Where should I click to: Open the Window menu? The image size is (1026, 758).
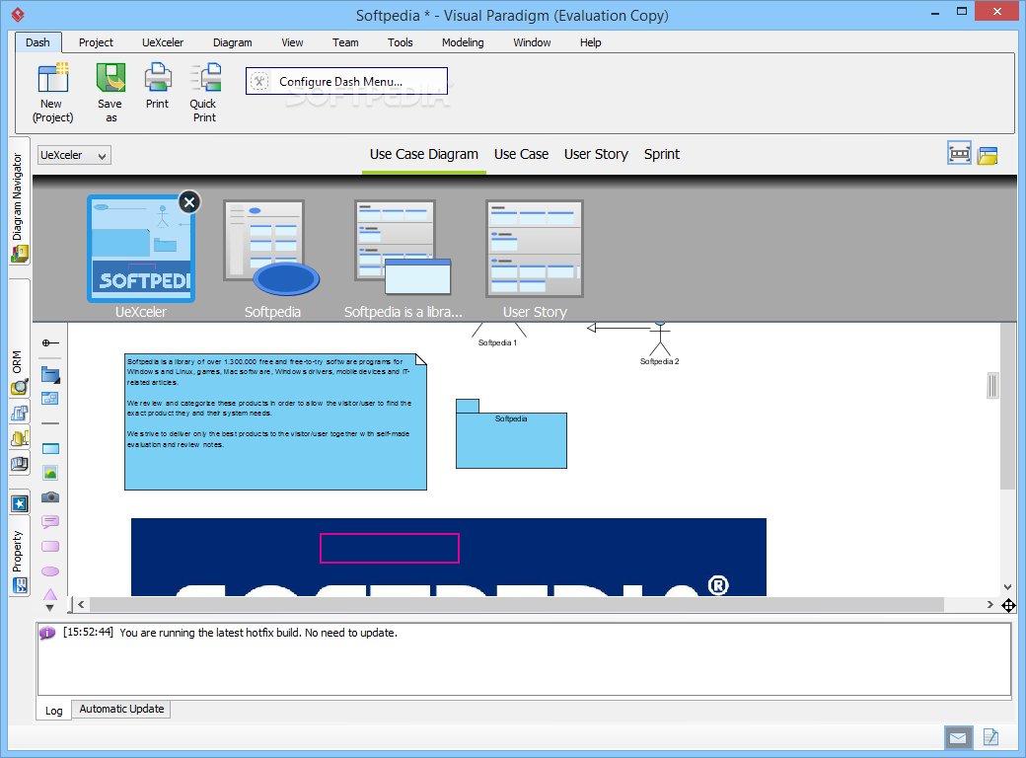532,42
